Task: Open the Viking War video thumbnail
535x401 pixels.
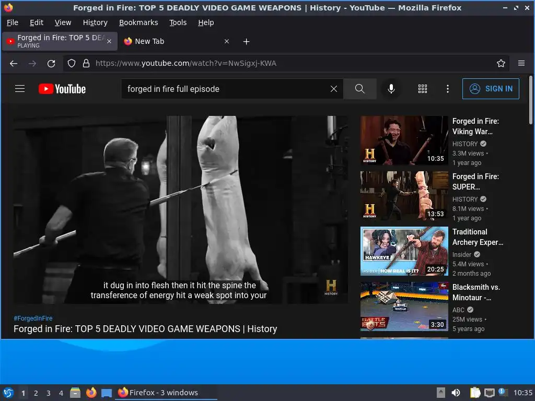Action: point(404,140)
